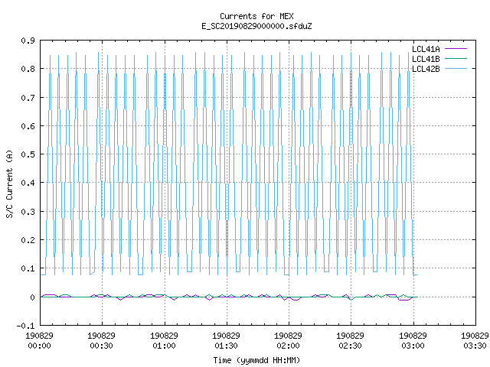Image resolution: width=490 pixels, height=367 pixels.
Task: Click the y-axis tick label 0.9
Action: [x=28, y=41]
